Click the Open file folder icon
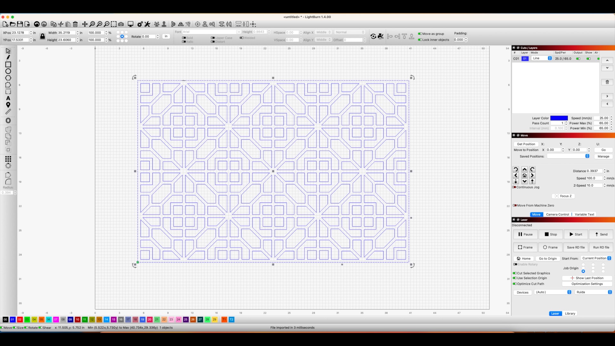The image size is (615, 346). 12,24
